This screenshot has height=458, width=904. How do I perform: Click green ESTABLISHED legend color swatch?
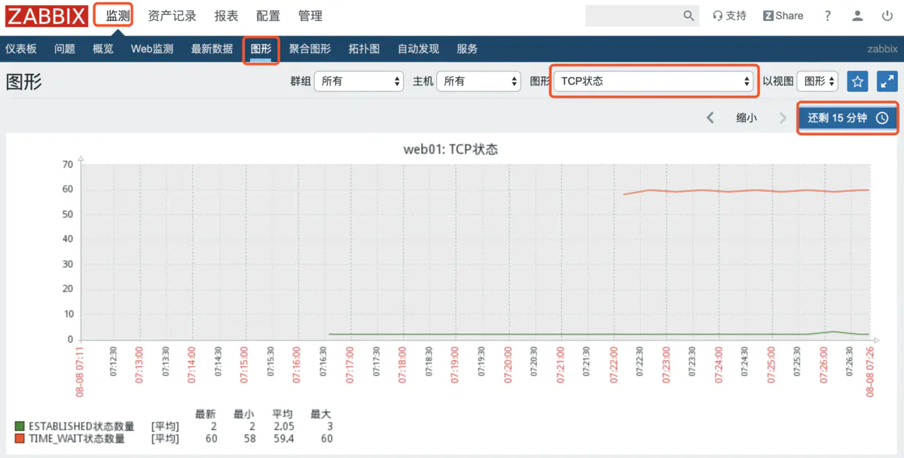click(19, 427)
